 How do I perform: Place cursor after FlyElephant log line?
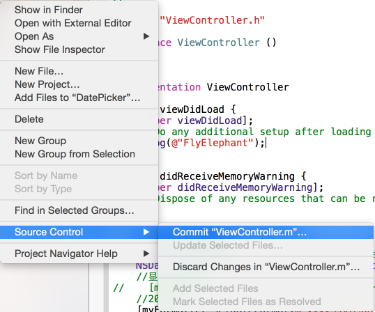tap(266, 143)
